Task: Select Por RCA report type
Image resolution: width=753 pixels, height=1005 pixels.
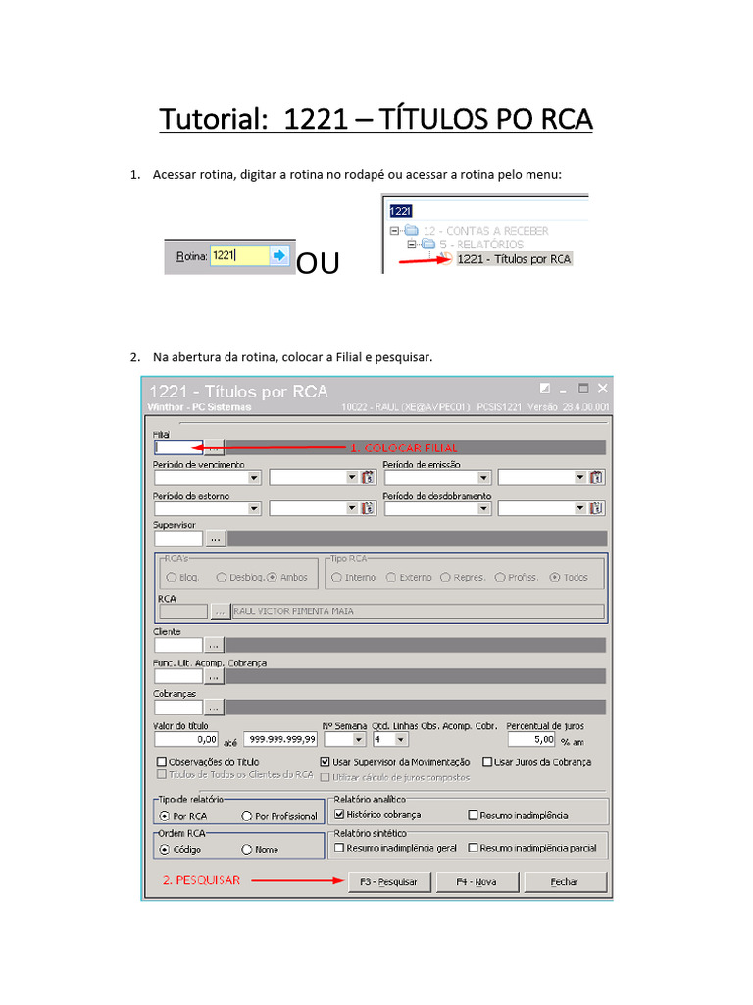Action: coord(165,816)
